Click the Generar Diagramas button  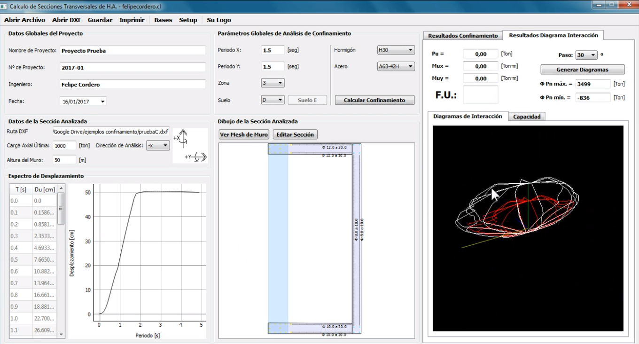pos(582,70)
